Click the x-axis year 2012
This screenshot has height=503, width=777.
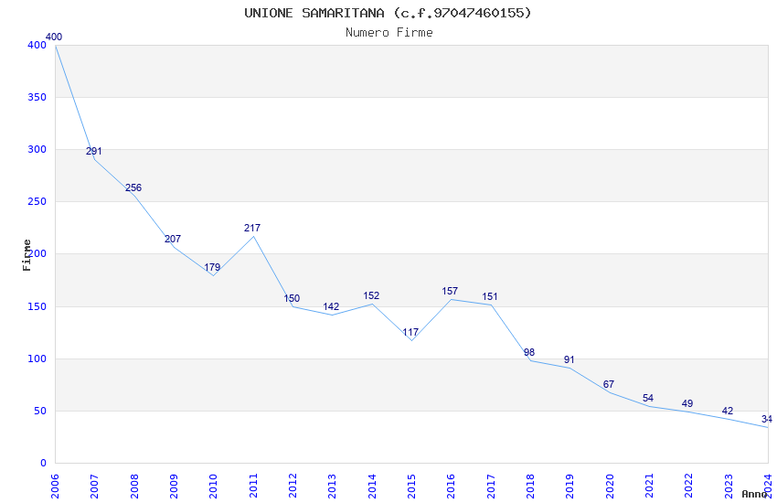293,486
